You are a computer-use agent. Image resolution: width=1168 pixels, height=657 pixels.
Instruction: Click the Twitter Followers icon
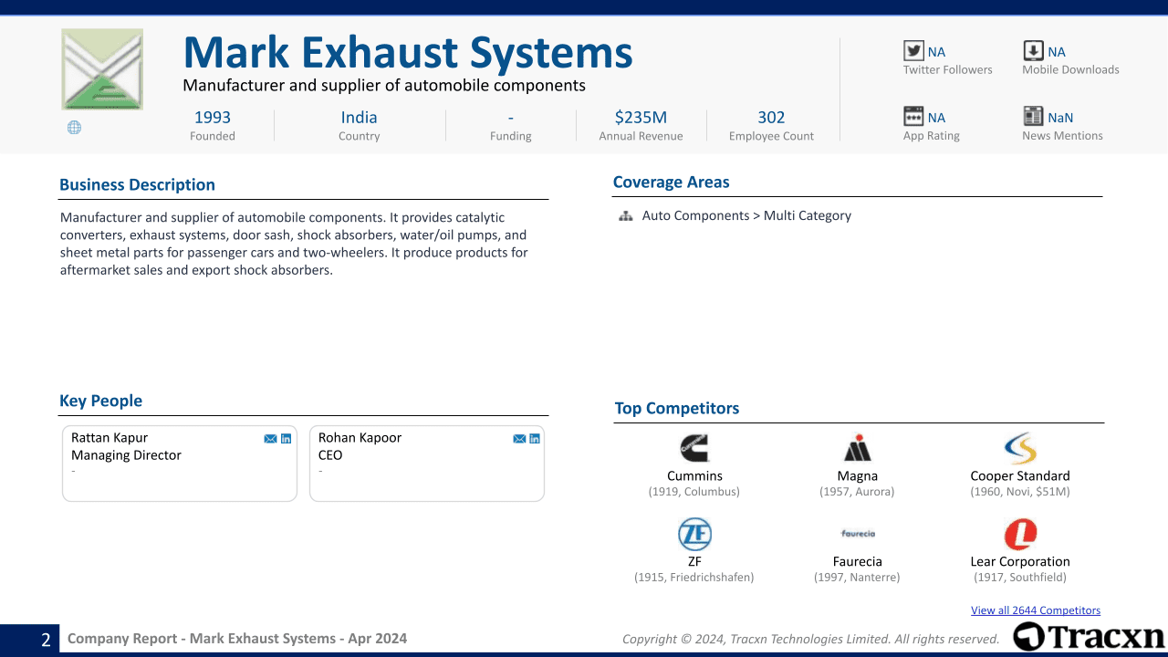913,51
